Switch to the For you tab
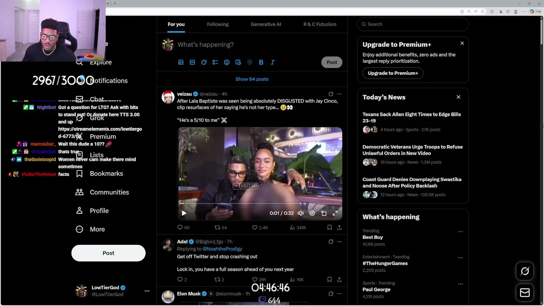 pos(176,24)
